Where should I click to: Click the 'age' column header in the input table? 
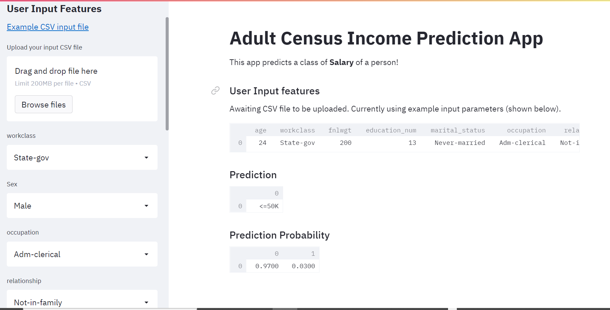click(x=260, y=130)
